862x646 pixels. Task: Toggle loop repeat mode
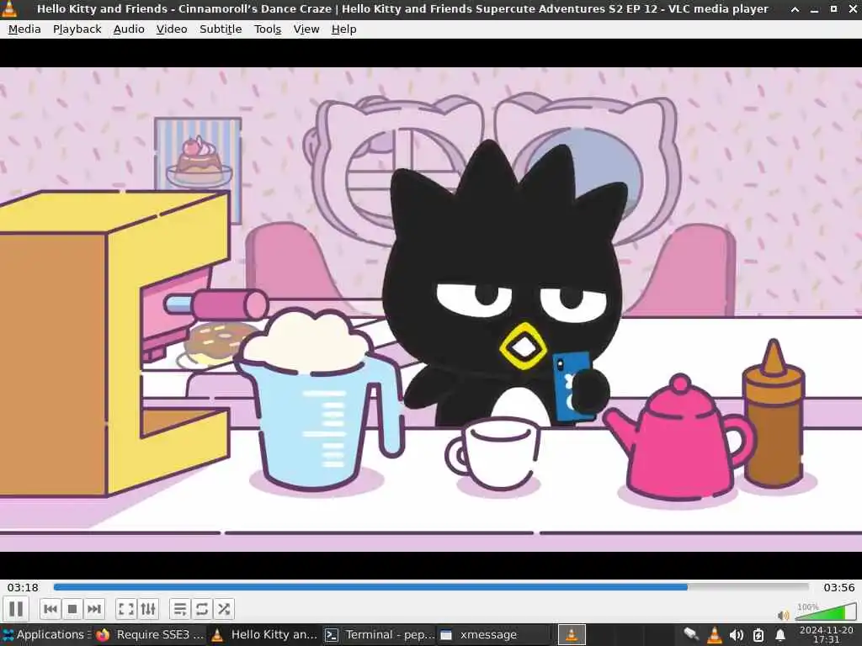[x=202, y=609]
